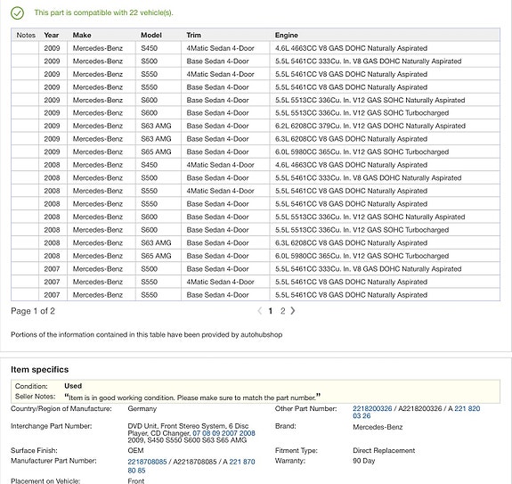512x484 pixels.
Task: Select the 2009 S65 AMG table row
Action: pyautogui.click(x=256, y=152)
